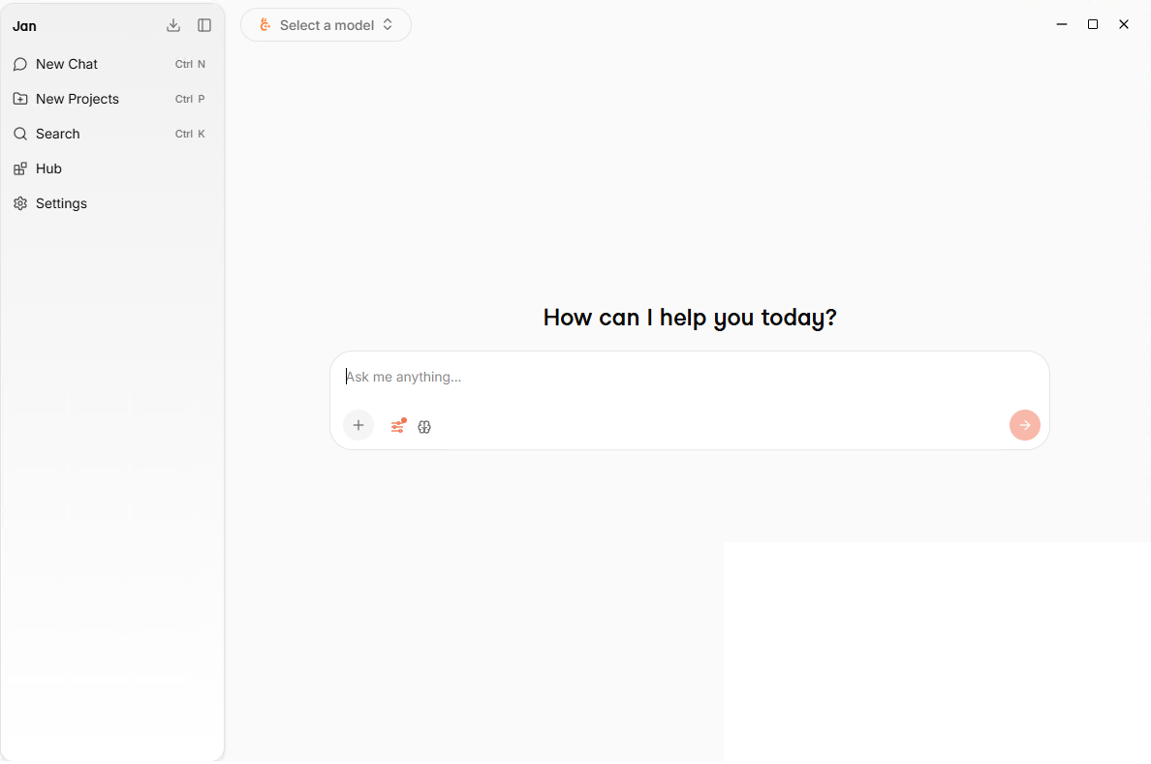Expand the Select a model dropdown
Viewport: 1151px width, 764px height.
(326, 25)
